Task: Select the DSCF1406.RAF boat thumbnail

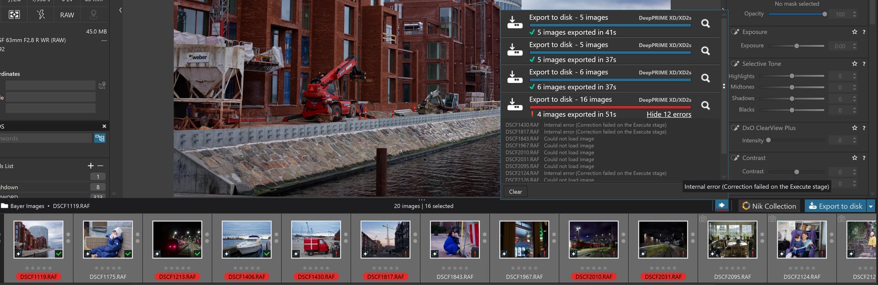Action: point(246,240)
